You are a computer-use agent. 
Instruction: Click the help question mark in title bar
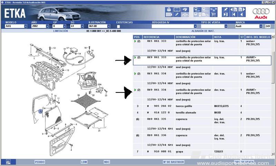coord(263,2)
